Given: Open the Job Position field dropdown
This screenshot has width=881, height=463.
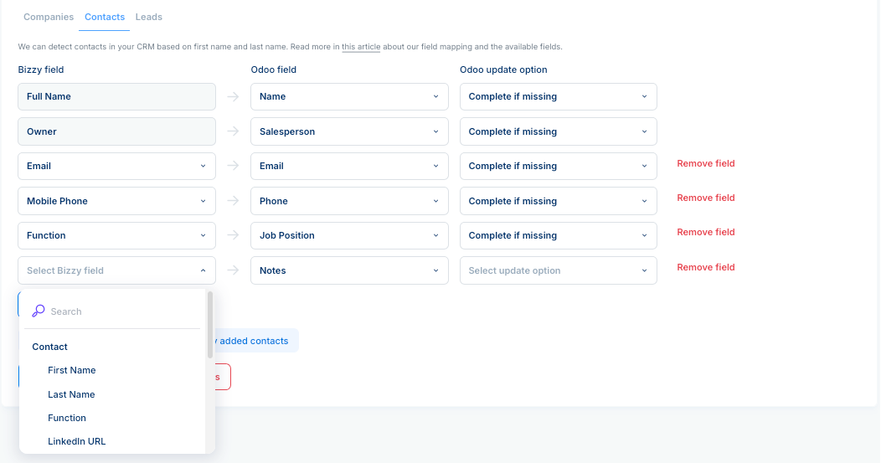Looking at the screenshot, I should (x=349, y=235).
